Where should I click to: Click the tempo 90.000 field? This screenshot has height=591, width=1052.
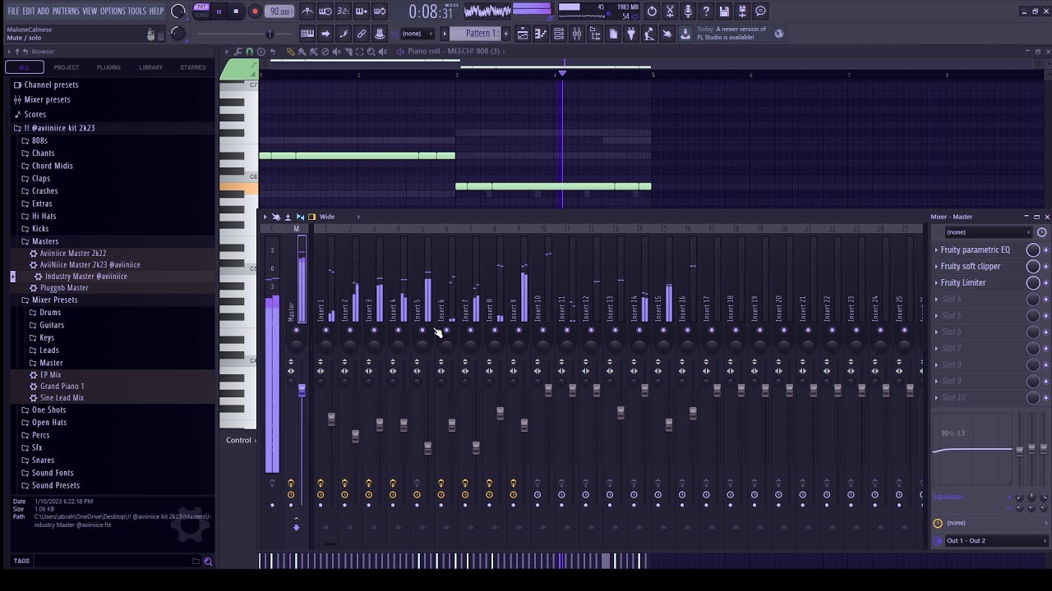click(280, 11)
